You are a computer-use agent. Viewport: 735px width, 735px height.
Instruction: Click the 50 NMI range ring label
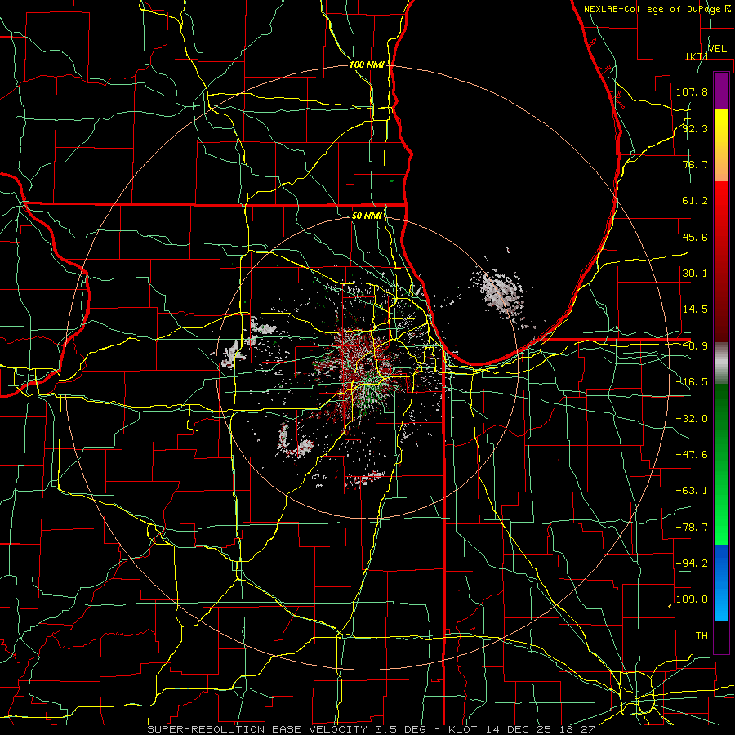point(367,216)
